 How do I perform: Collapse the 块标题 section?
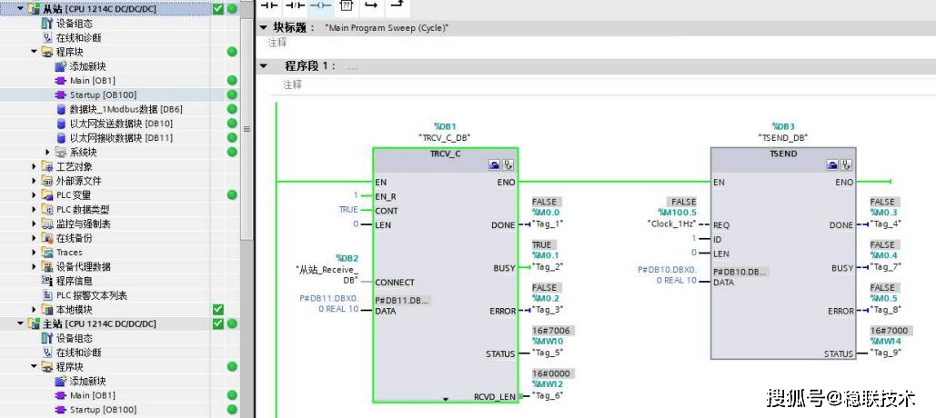click(x=263, y=28)
